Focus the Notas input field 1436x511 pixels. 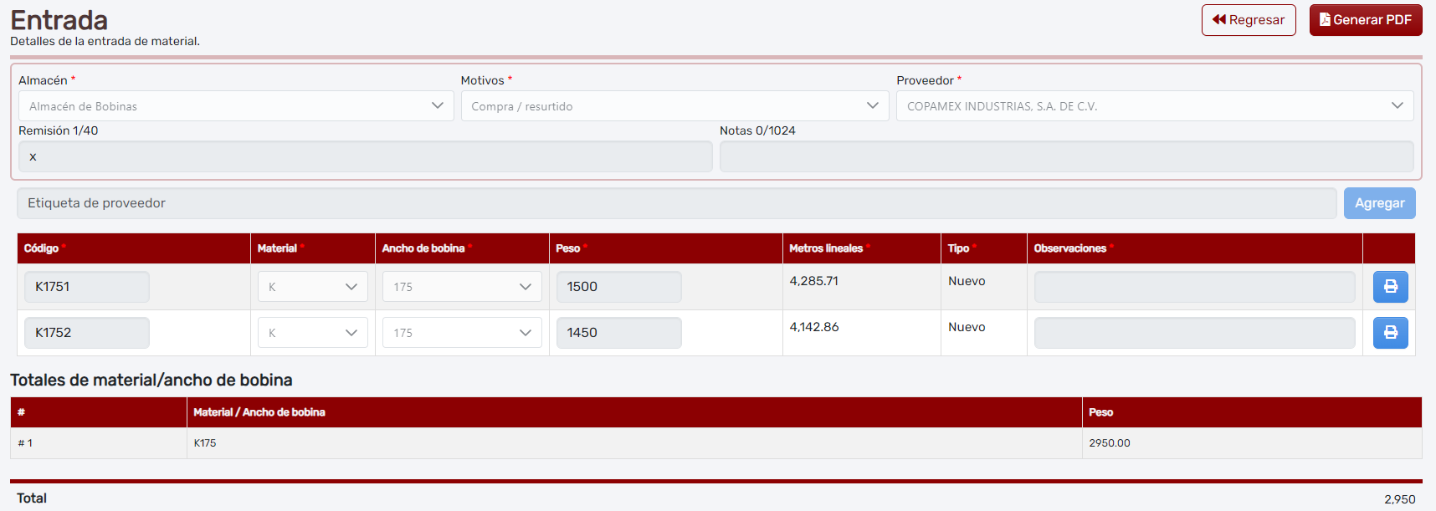click(1066, 156)
